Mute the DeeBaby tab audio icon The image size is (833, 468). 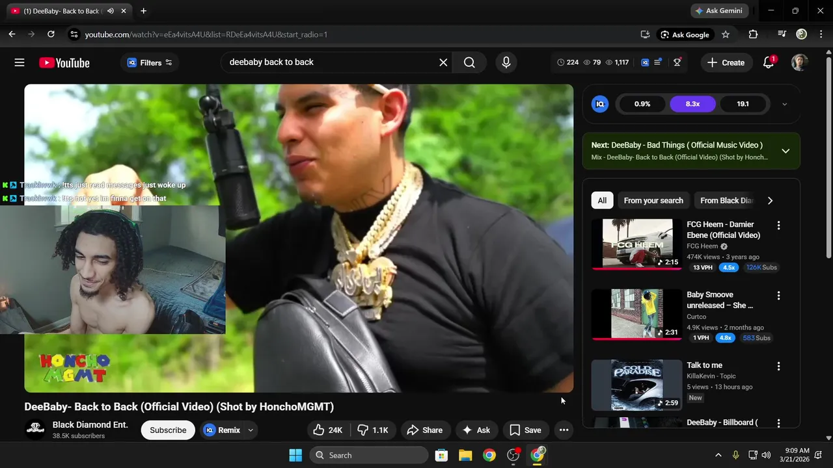pos(111,11)
